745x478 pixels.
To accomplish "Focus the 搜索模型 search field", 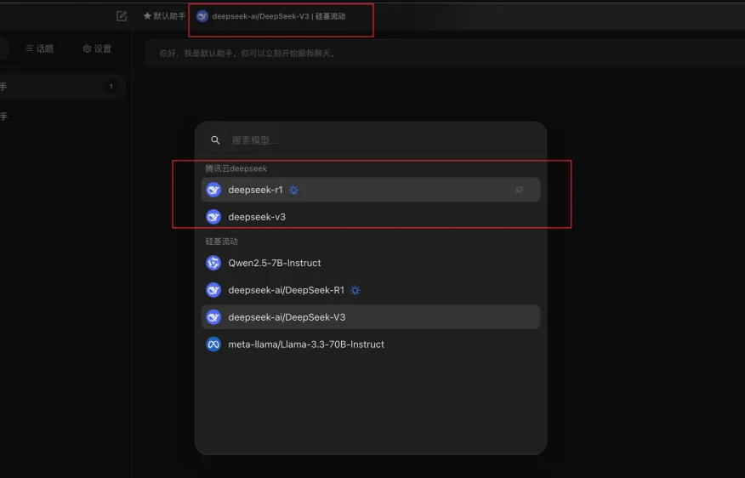I will pyautogui.click(x=374, y=140).
